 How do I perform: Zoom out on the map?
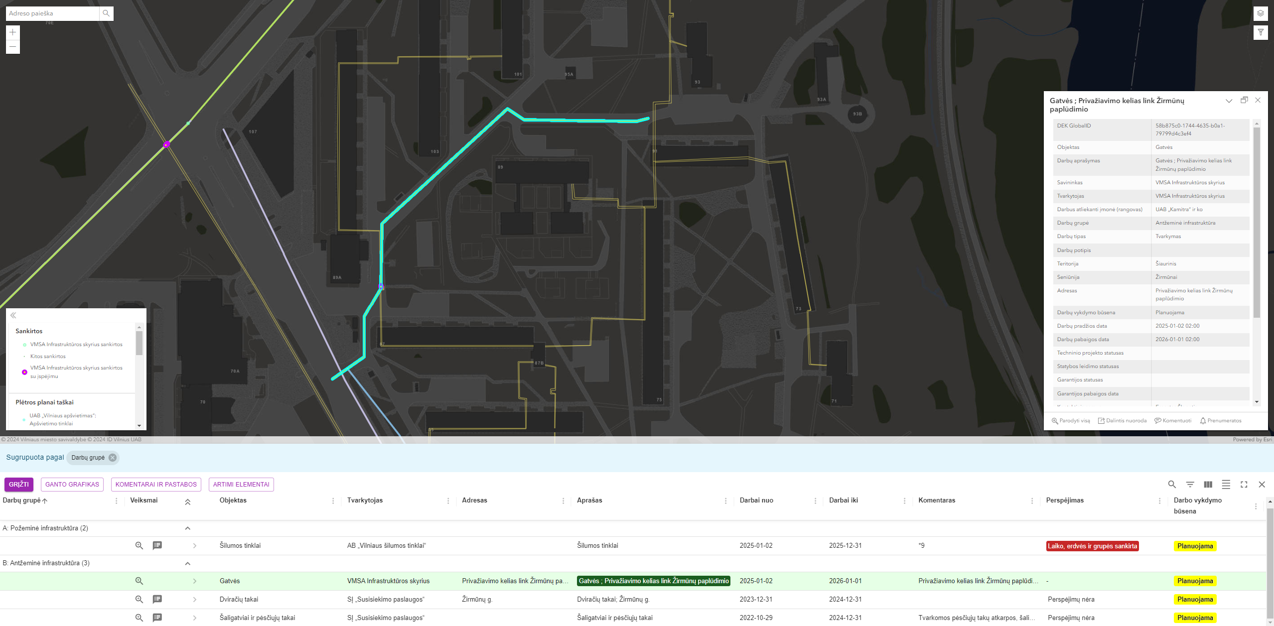pos(13,47)
